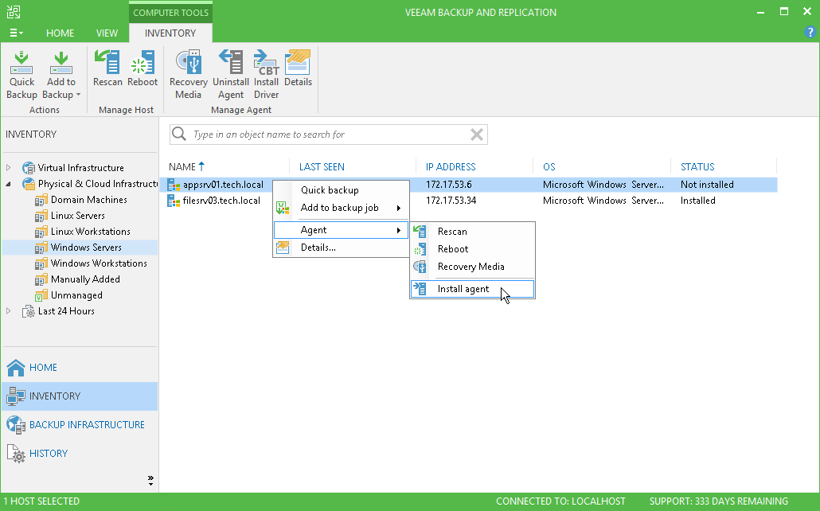Screen dimensions: 820x511
Task: Select Virtual Infrastructure in the tree
Action: pos(81,168)
